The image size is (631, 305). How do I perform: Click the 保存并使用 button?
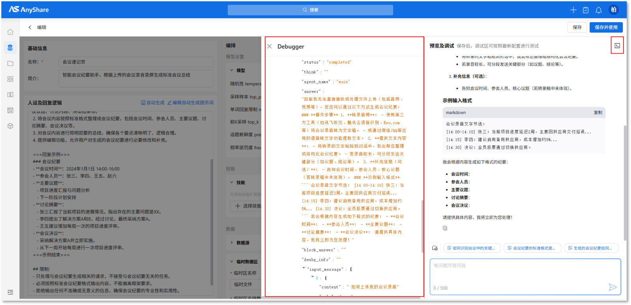606,27
